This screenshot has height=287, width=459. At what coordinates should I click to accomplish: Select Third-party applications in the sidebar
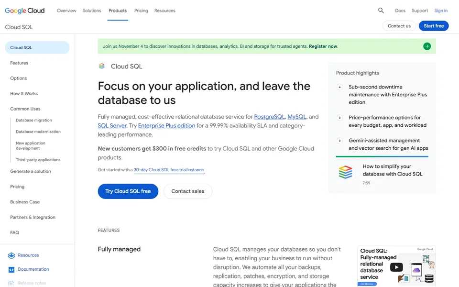tap(38, 160)
